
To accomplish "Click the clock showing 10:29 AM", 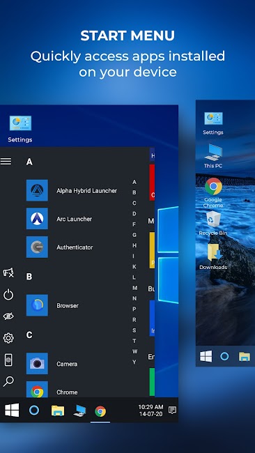I will click(150, 410).
